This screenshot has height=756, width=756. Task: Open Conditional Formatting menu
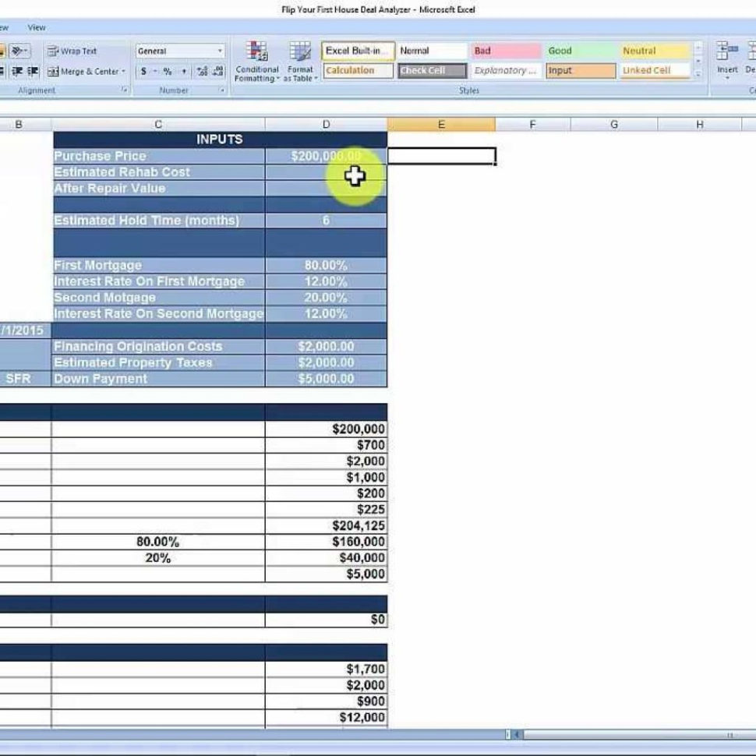coord(257,62)
